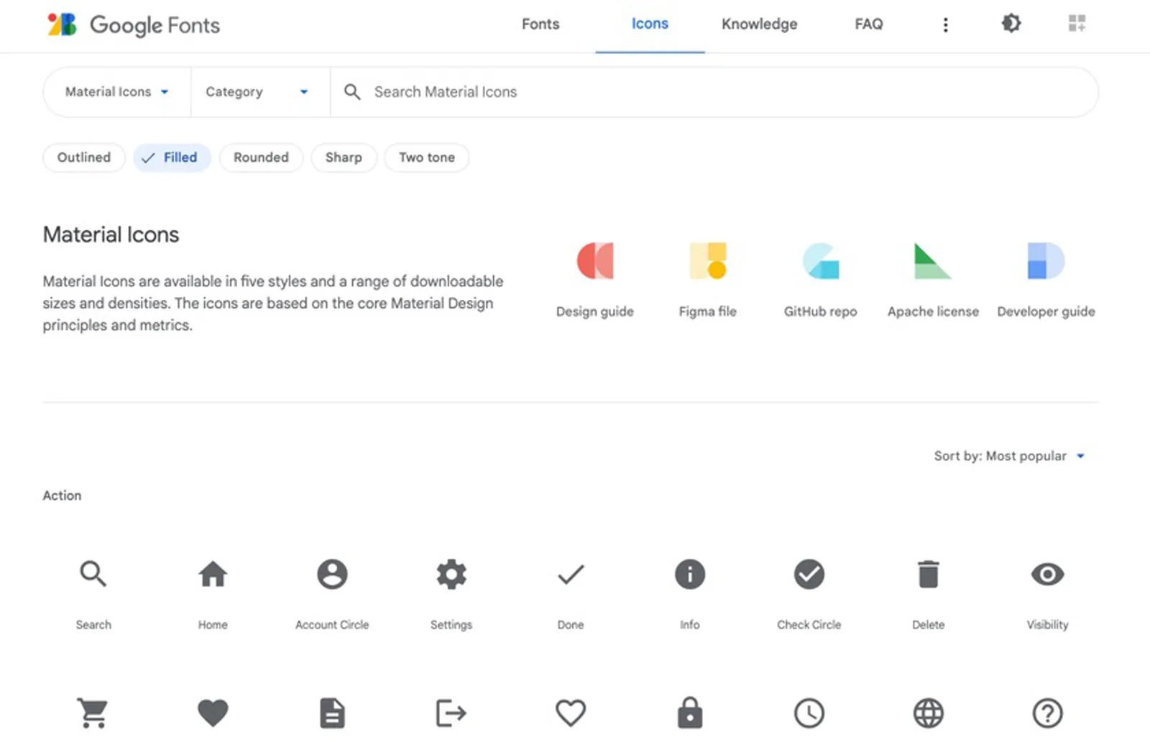Visit the GitHub repo link

click(x=820, y=280)
